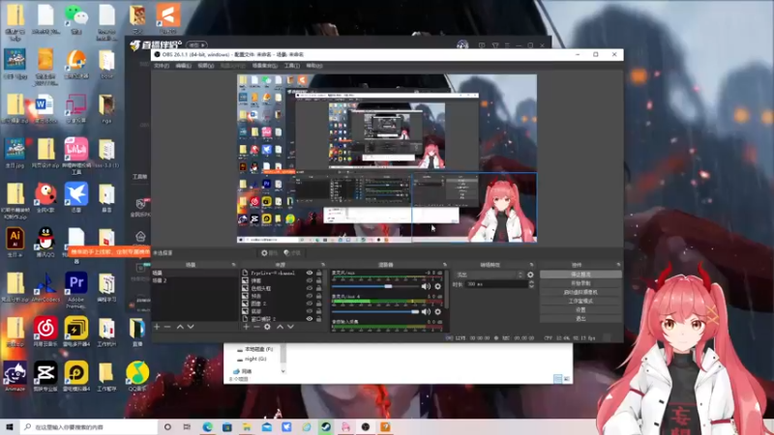Open source properties gear below the sources list
This screenshot has height=435, width=774.
coord(267,327)
